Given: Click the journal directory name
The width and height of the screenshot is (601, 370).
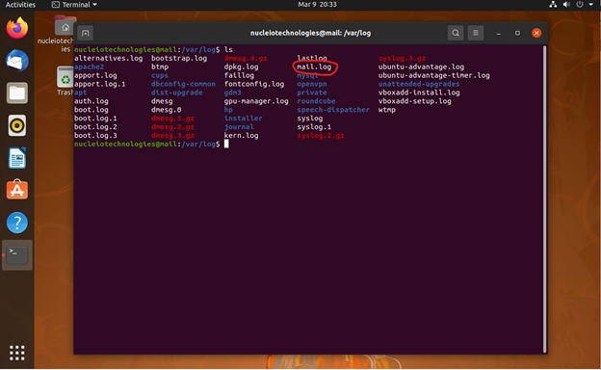Looking at the screenshot, I should [x=239, y=127].
